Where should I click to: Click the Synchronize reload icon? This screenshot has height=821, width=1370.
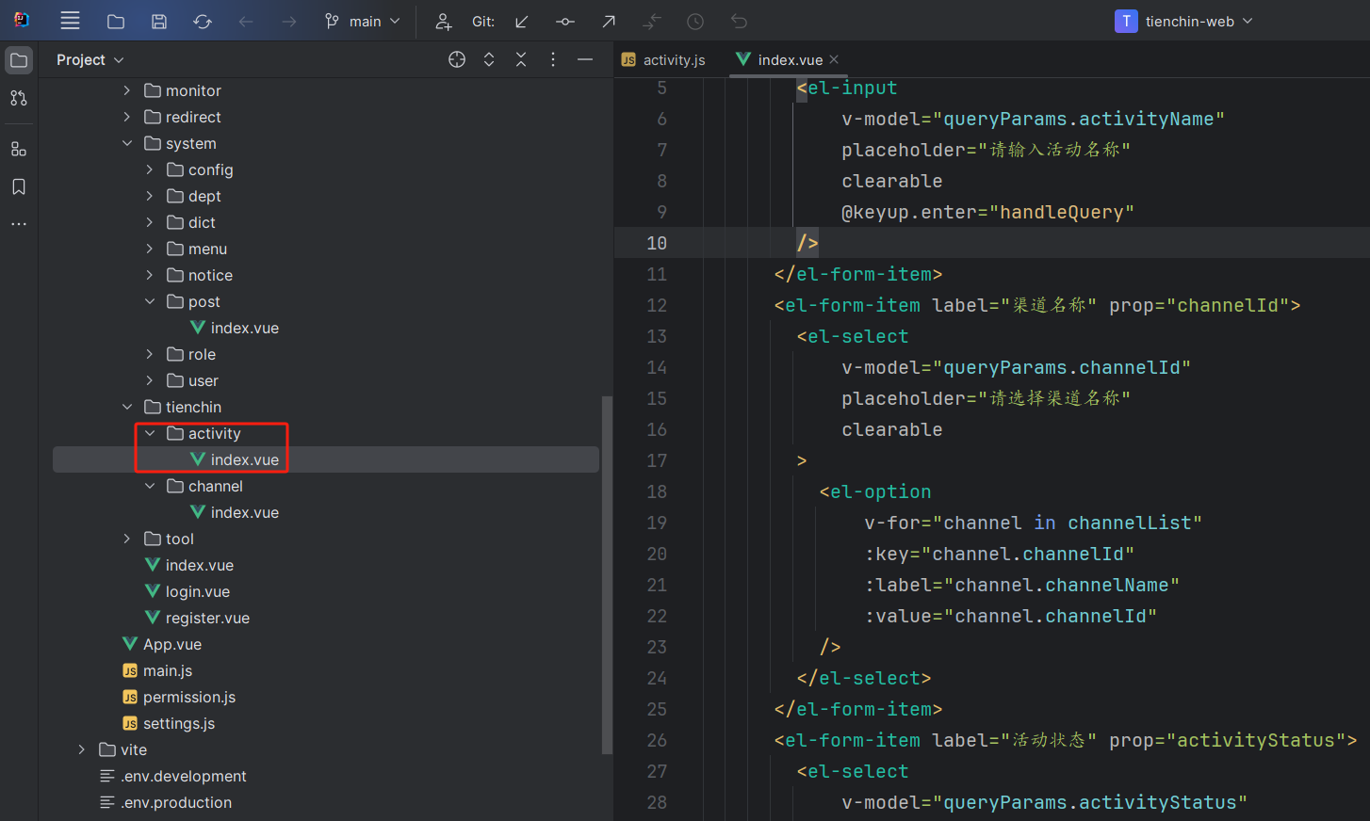[203, 21]
